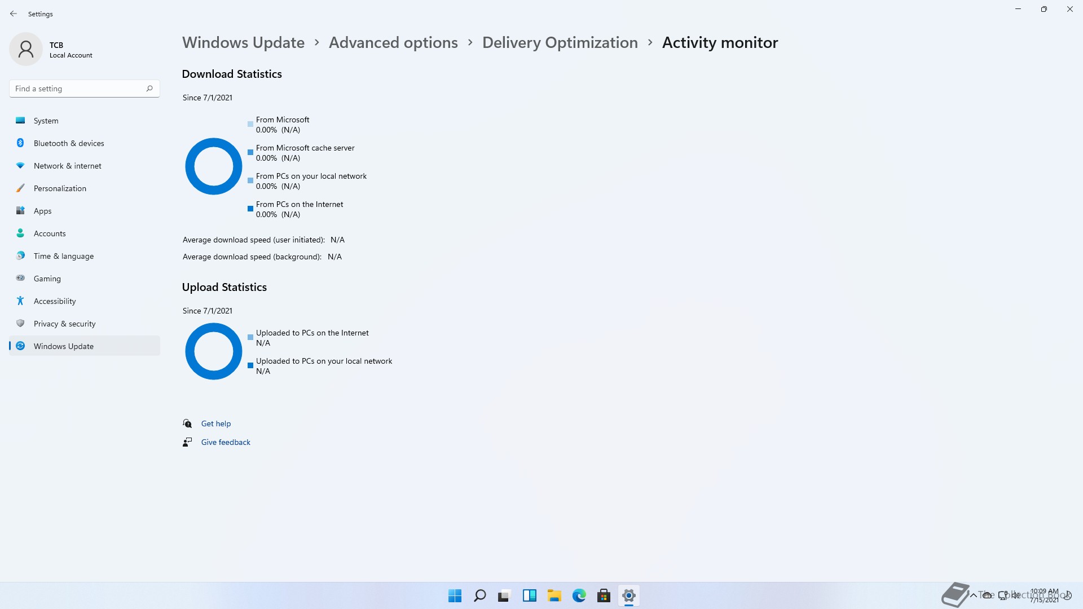Screen dimensions: 1083x609
Task: Select the Accounts person icon
Action: (20, 233)
